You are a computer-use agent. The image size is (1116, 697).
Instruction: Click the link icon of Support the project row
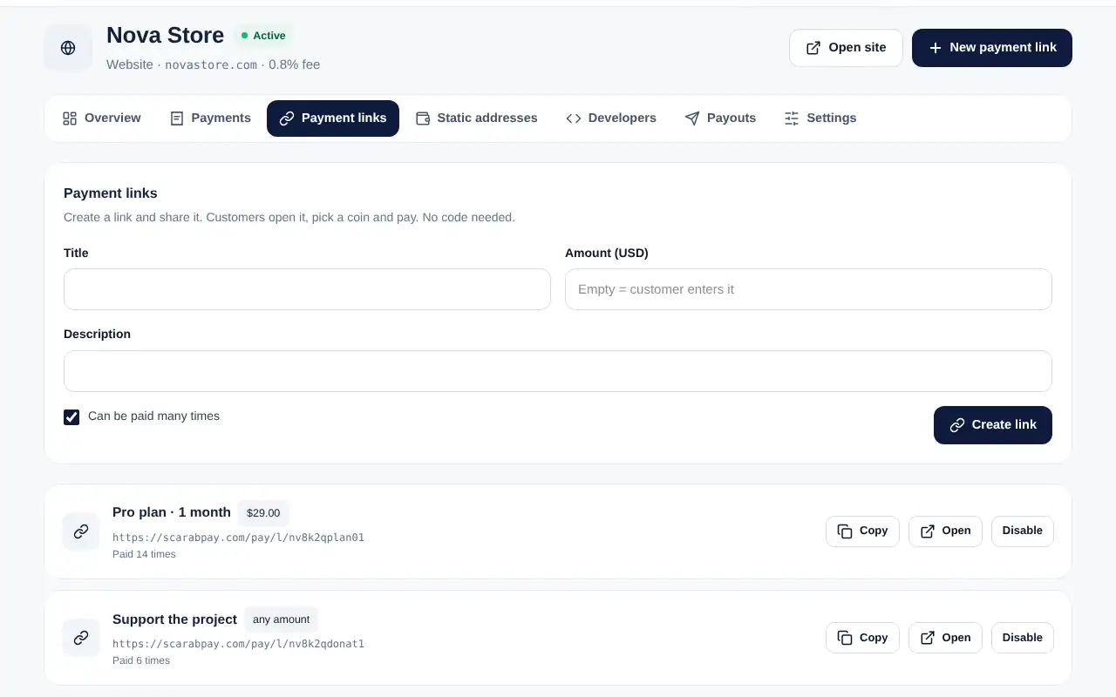point(81,638)
